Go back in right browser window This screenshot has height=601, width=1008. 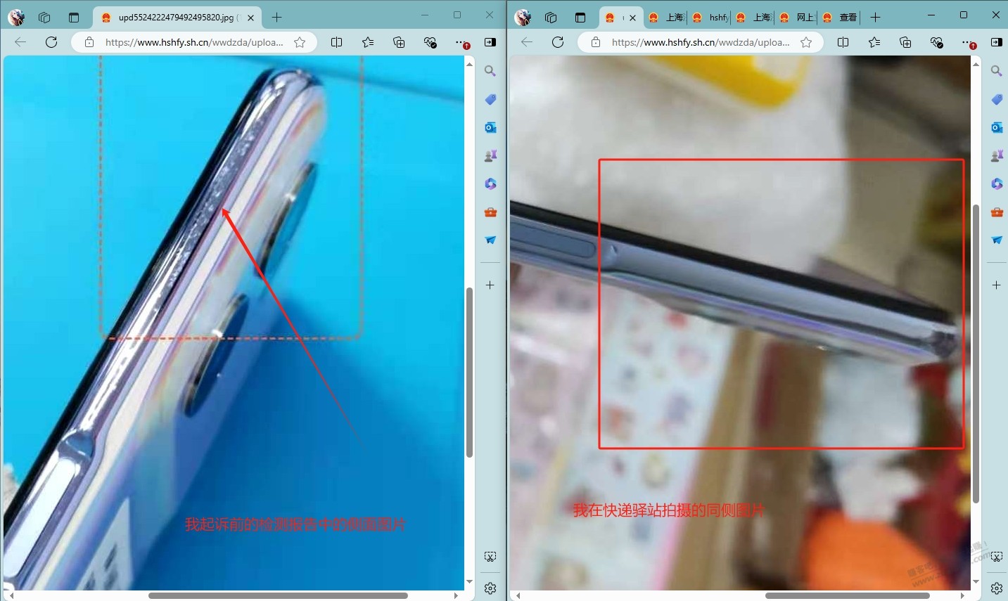527,42
